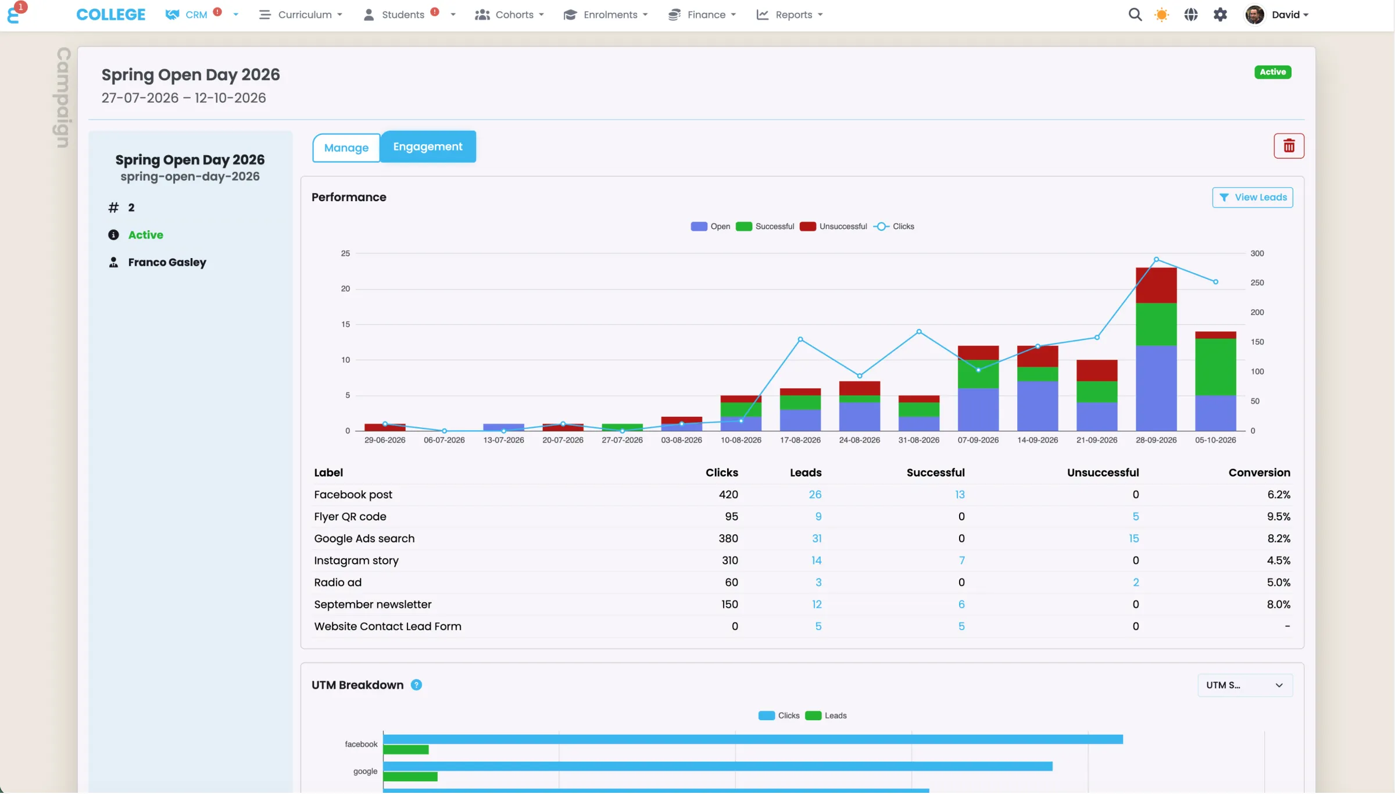1395x794 pixels.
Task: Toggle the Clicks series in UTM legend
Action: (x=779, y=716)
